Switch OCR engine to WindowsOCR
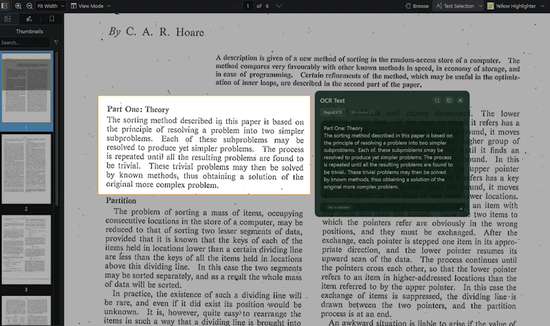 (x=363, y=112)
